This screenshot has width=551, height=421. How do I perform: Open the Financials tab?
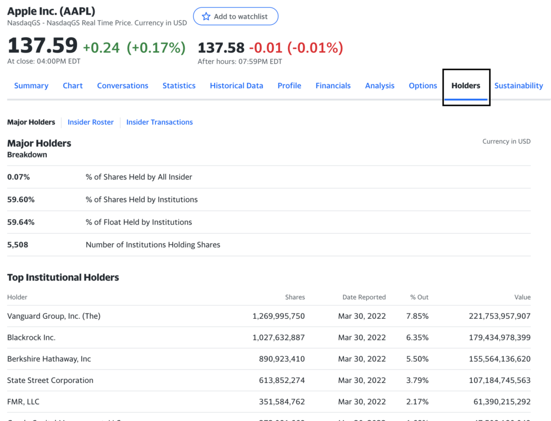(333, 85)
